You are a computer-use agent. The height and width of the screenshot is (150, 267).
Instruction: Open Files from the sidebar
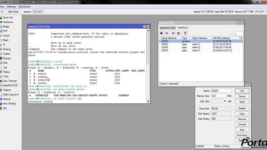coord(5,63)
